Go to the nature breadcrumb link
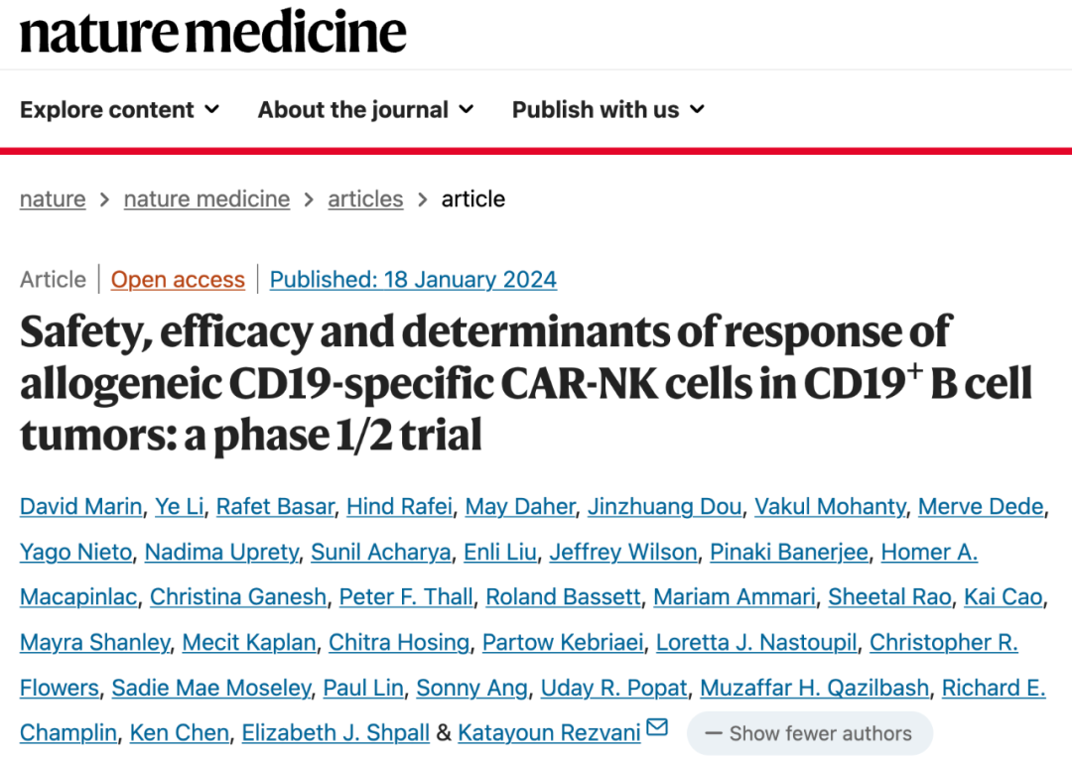The image size is (1072, 765). (x=53, y=199)
